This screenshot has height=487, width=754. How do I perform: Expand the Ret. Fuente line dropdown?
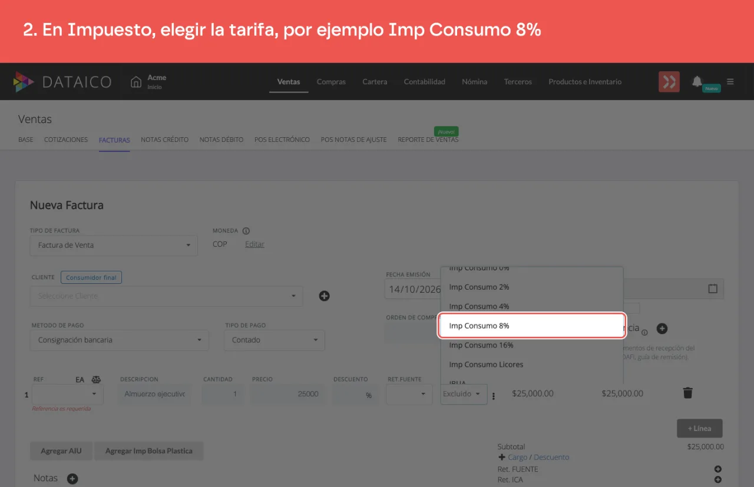coord(409,394)
